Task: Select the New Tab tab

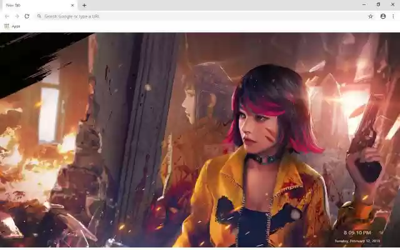Action: tap(39, 5)
